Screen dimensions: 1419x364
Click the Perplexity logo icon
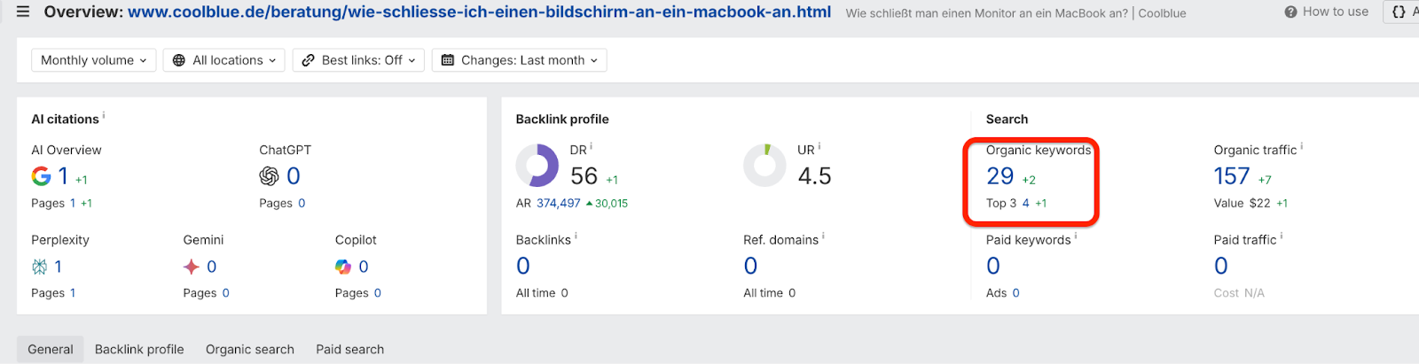click(40, 267)
